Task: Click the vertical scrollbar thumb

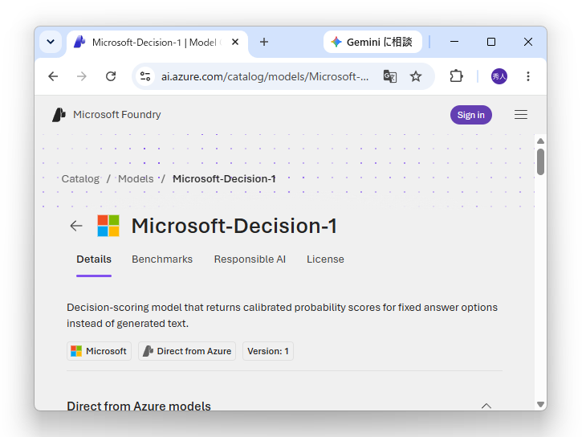Action: click(540, 161)
